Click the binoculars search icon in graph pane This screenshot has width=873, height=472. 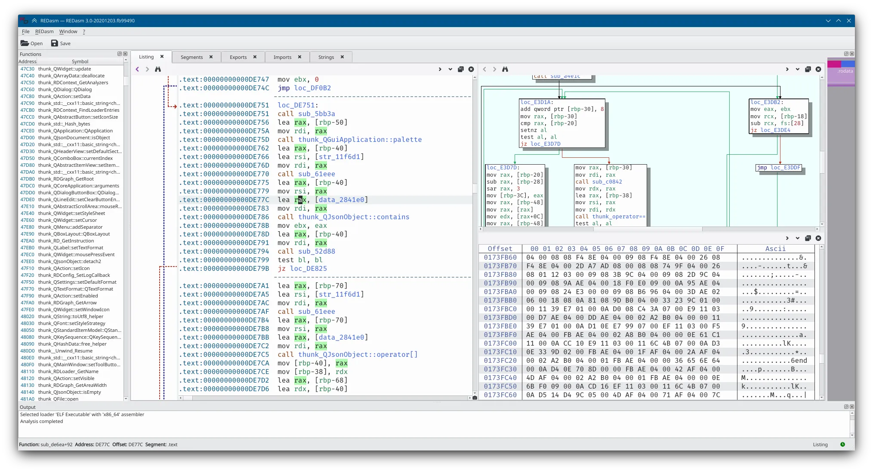click(x=505, y=69)
